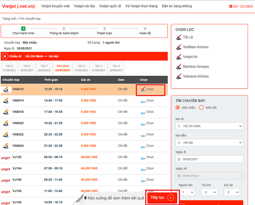
Task: Select the Một chiều radio button
Action: tap(178, 107)
